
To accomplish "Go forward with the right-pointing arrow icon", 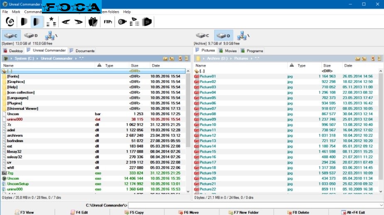I will (x=78, y=22).
